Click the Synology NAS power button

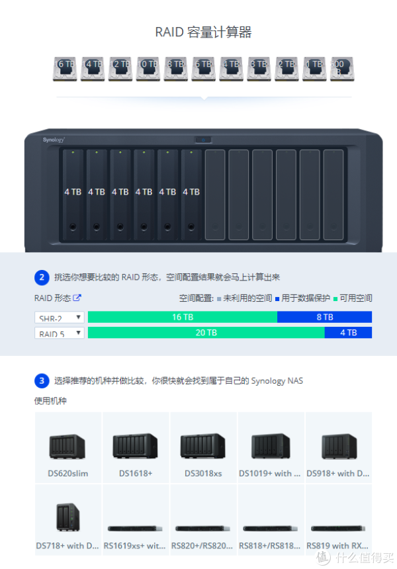pos(203,140)
